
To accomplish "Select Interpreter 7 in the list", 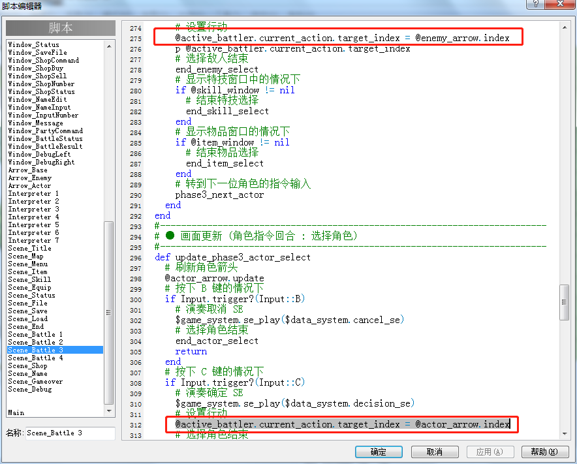I will pos(33,240).
